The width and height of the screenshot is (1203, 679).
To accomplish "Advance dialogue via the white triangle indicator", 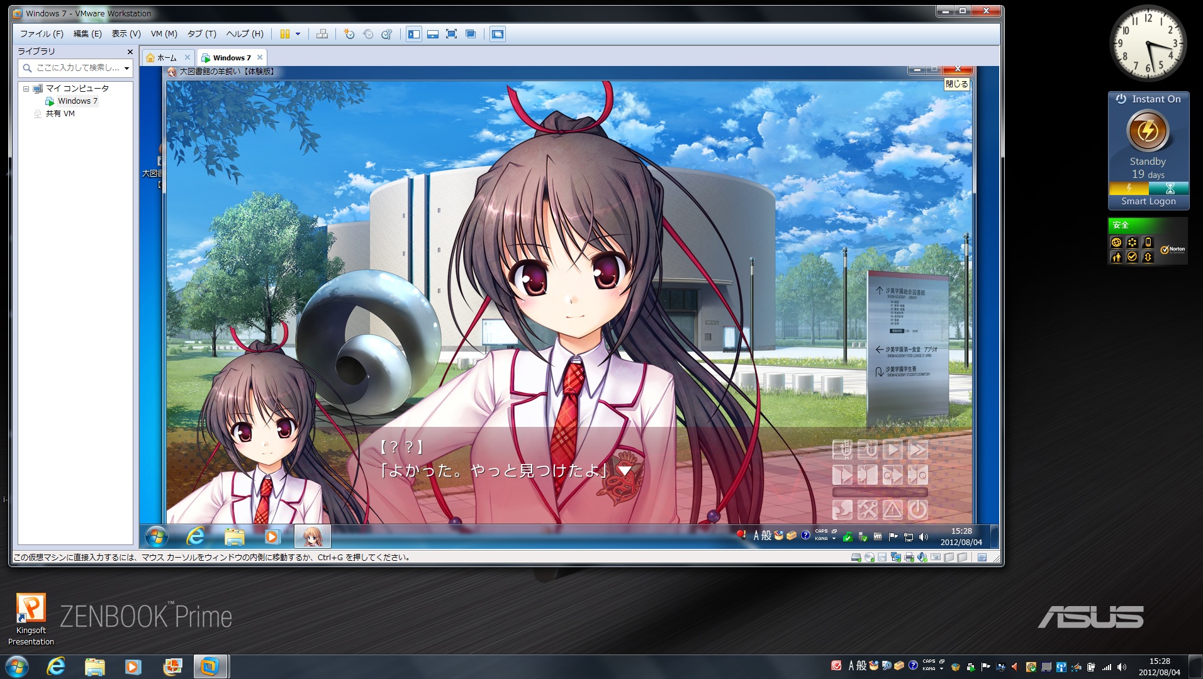I will pyautogui.click(x=624, y=470).
